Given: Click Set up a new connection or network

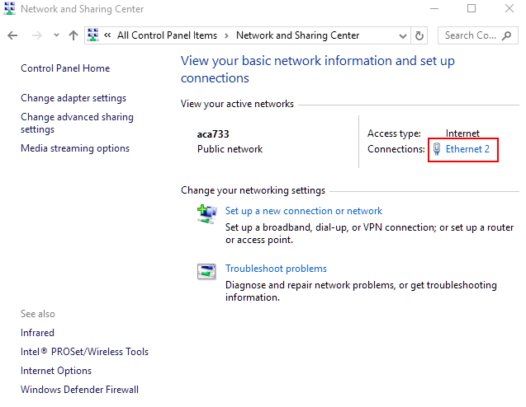Looking at the screenshot, I should click(x=303, y=211).
